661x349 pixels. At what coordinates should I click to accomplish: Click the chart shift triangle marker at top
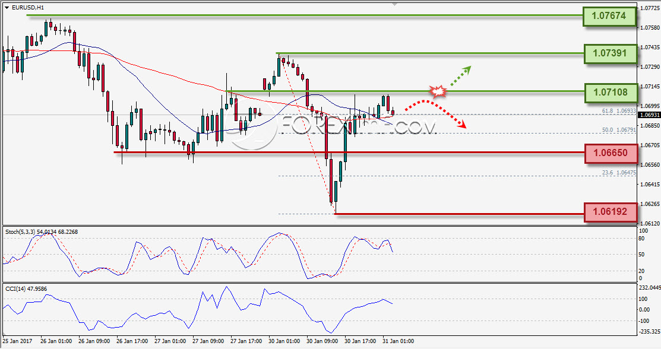[x=394, y=4]
